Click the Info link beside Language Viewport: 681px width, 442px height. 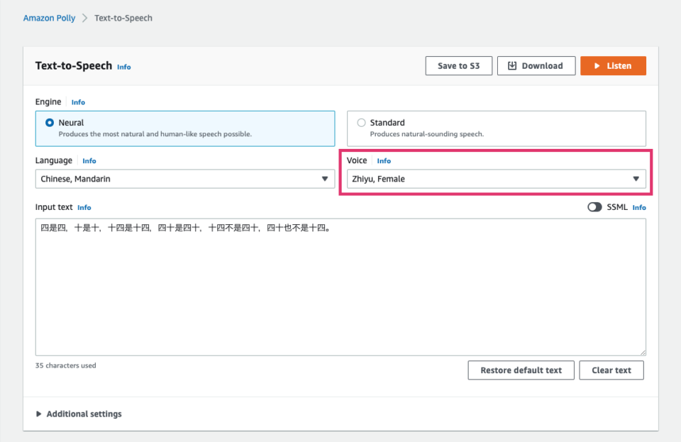89,160
